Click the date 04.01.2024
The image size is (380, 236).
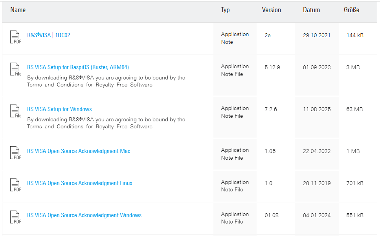(317, 215)
